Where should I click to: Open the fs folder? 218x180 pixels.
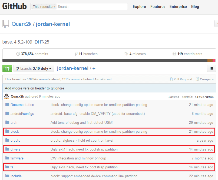12,167
